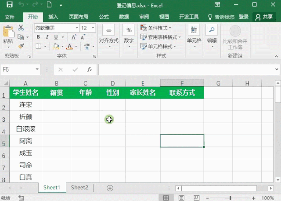The width and height of the screenshot is (281, 201).
Task: Click the zoom slider handle
Action: (230, 198)
